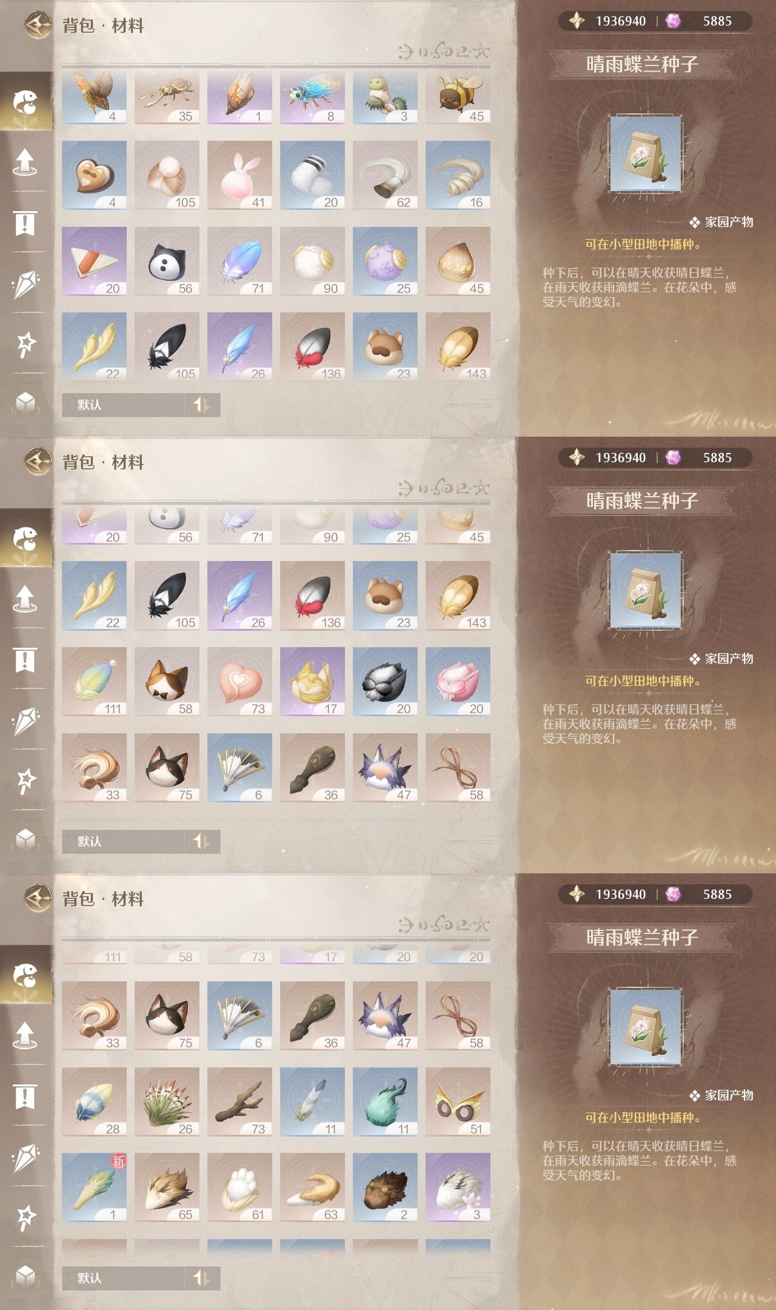The height and width of the screenshot is (1310, 776).
Task: Pick the bee insect material showing 45
Action: coord(458,98)
